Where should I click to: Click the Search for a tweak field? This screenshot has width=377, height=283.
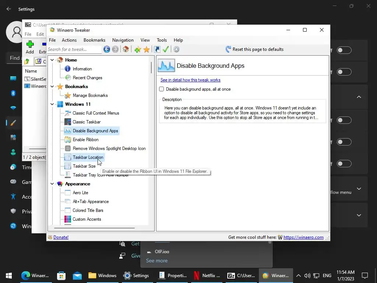tap(74, 49)
